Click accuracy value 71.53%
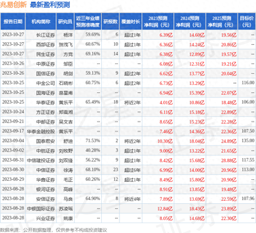256x233 pixels. pos(93,140)
